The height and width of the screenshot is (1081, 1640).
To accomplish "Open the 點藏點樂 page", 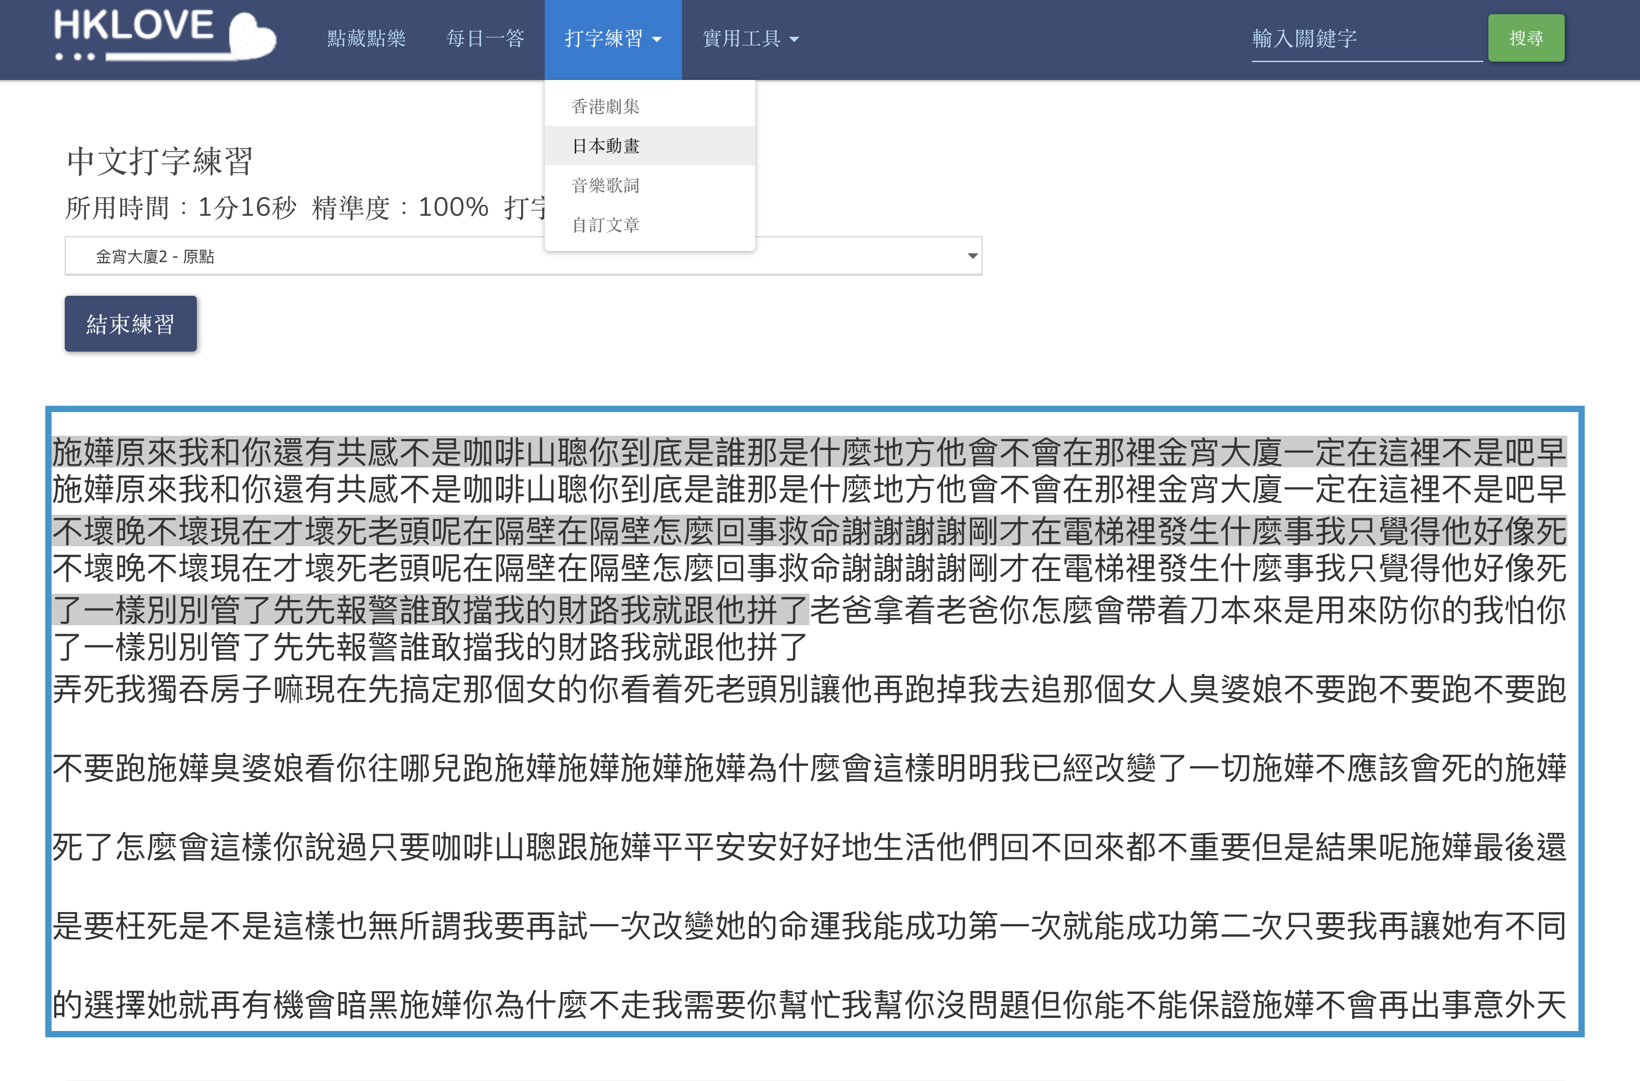I will pyautogui.click(x=366, y=38).
